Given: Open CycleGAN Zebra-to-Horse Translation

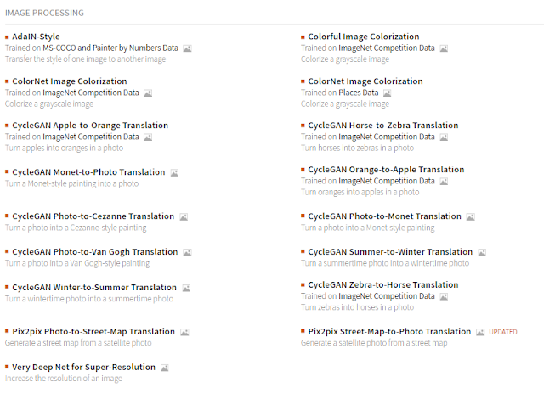Looking at the screenshot, I should point(383,285).
